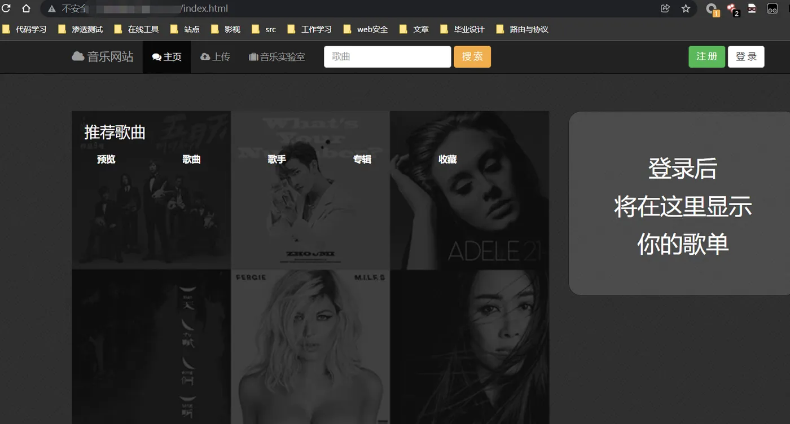Image resolution: width=790 pixels, height=424 pixels.
Task: Open the woman with windblown hair cover
Action: click(x=469, y=347)
